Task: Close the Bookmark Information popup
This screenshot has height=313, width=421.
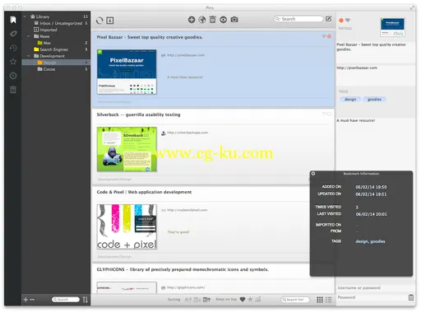Action: click(313, 174)
